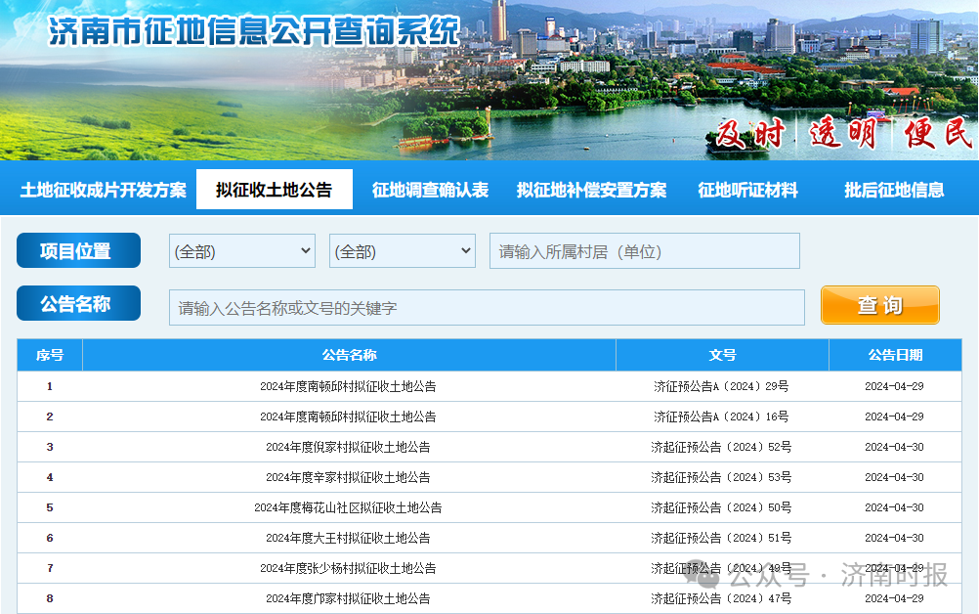Open the 邝家村 announcement in row 8
Screen dimensions: 979x614
pyautogui.click(x=348, y=598)
